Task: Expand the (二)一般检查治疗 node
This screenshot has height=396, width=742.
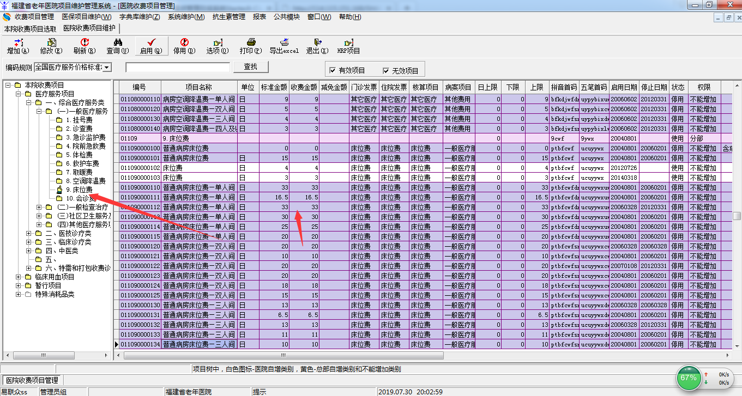Action: pos(39,207)
